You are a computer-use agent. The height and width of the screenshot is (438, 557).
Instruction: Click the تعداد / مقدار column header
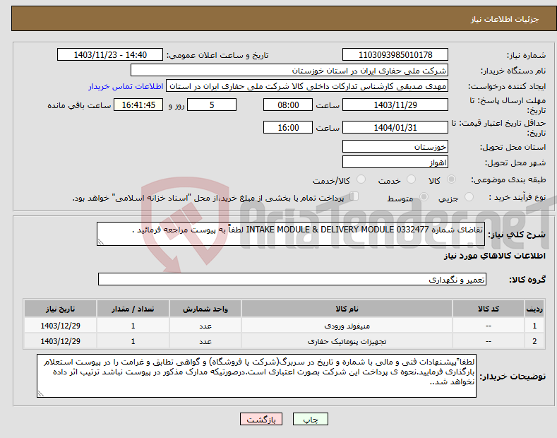pos(133,309)
